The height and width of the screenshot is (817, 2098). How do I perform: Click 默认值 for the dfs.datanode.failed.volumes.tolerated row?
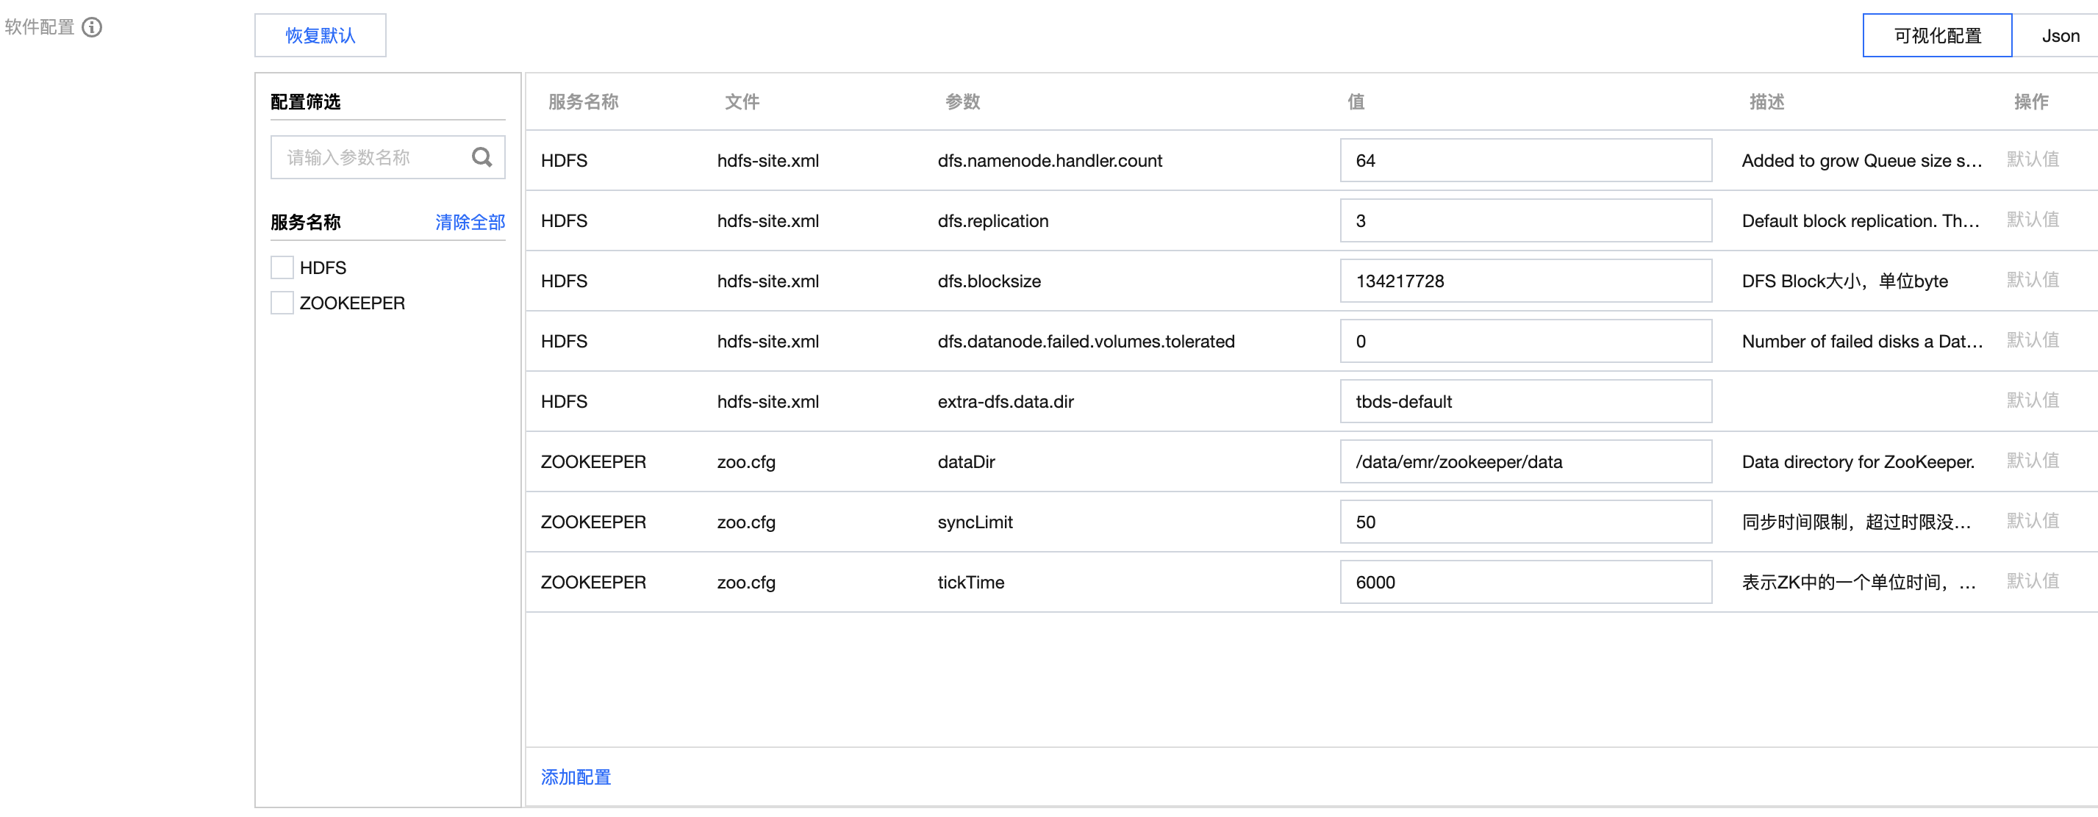(x=2032, y=340)
